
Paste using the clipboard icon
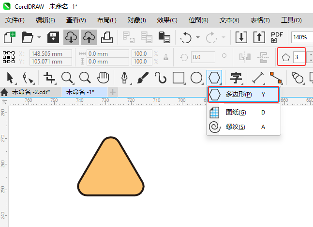pos(164,37)
